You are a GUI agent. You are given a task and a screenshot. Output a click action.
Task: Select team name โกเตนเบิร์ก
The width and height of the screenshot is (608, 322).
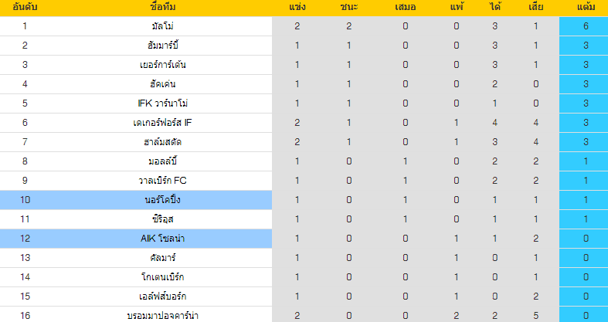click(163, 277)
